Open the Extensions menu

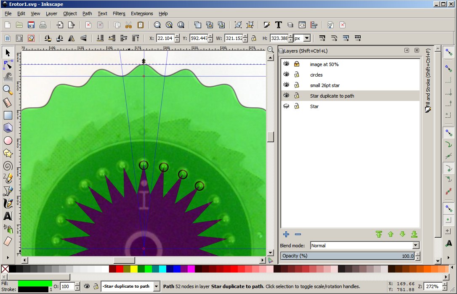(142, 13)
